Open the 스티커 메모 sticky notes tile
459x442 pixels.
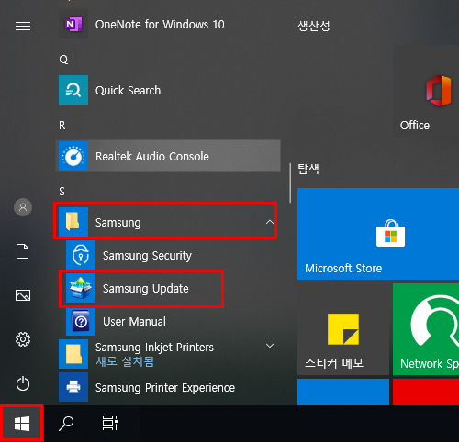(343, 329)
